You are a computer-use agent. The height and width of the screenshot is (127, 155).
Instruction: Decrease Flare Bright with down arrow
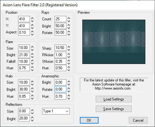(32, 57)
